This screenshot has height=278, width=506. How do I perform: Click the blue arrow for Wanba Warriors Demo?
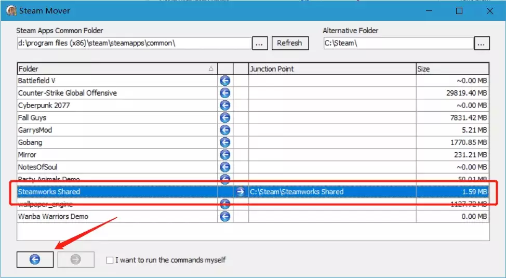coord(225,216)
